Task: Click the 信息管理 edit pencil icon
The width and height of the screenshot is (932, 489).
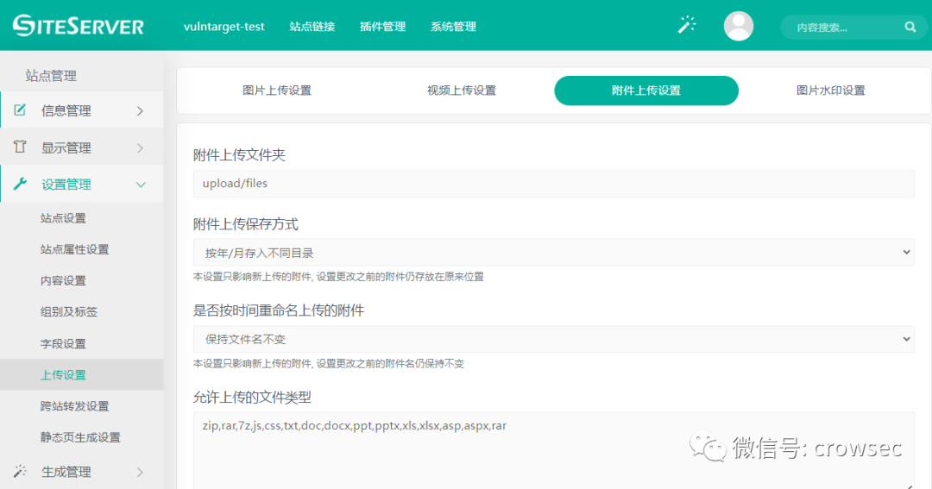Action: (x=20, y=110)
